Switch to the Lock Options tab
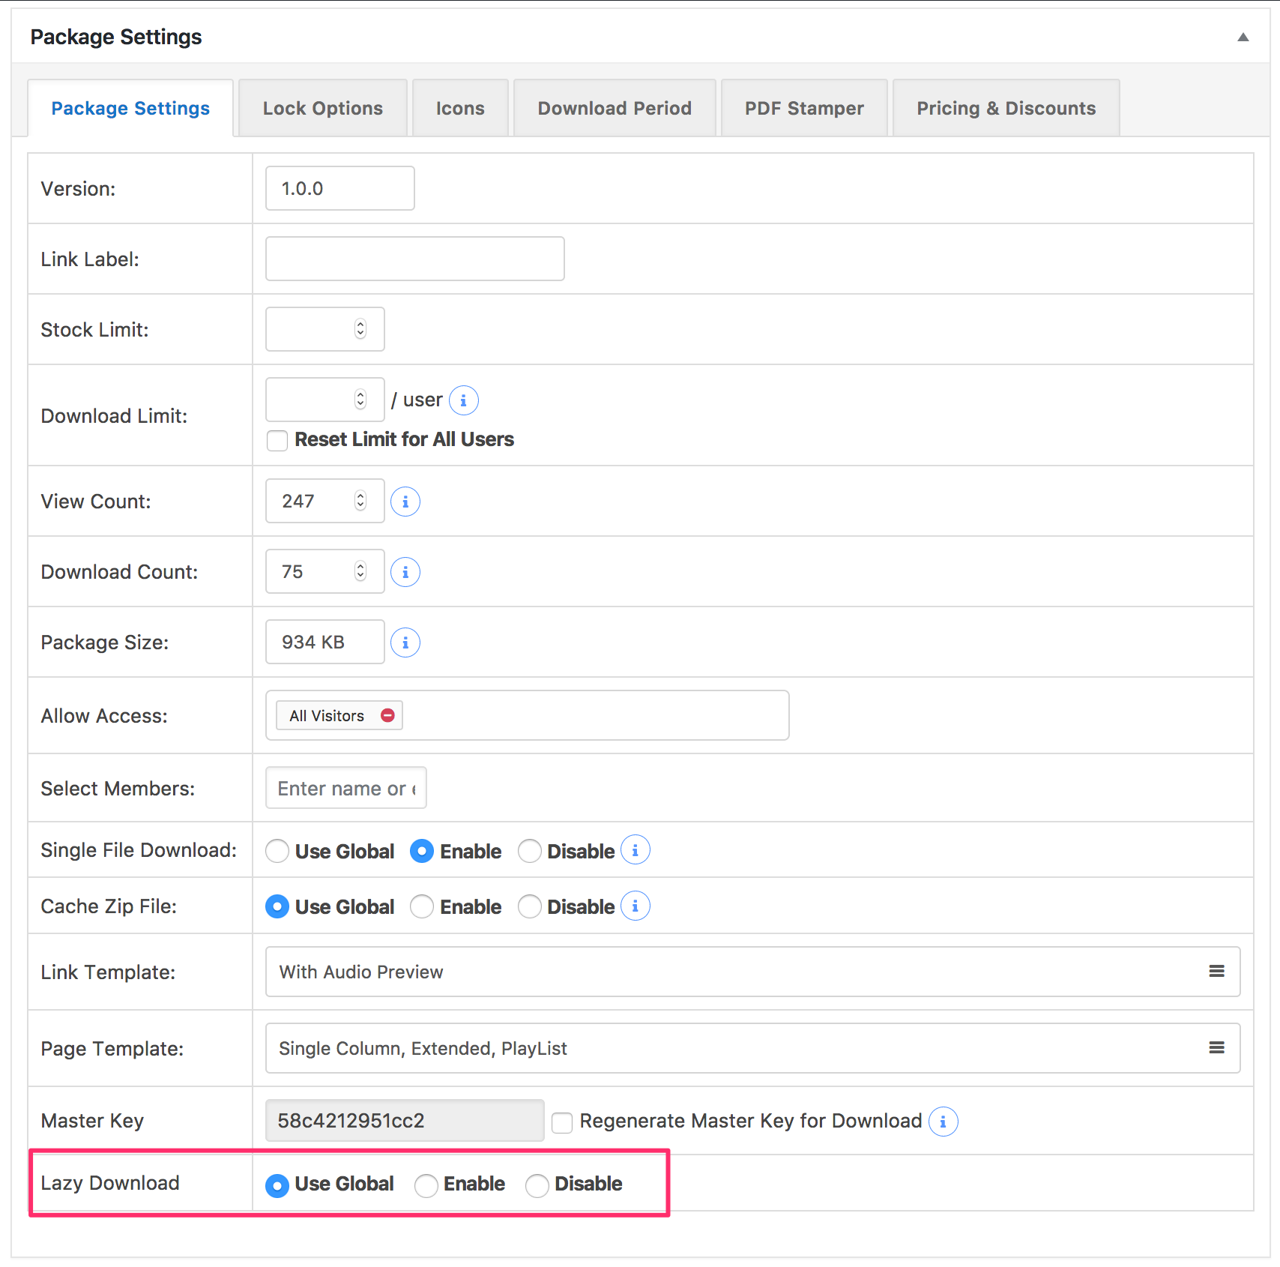 322,109
